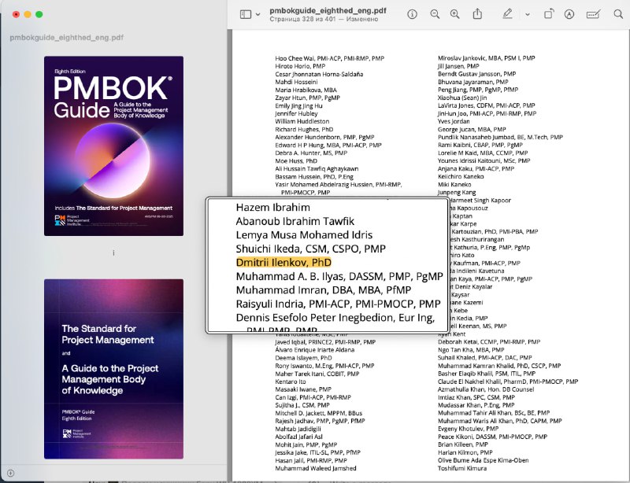Screen dimensions: 630x483
Task: Rotate the page with the rotate icon
Action: (x=549, y=14)
